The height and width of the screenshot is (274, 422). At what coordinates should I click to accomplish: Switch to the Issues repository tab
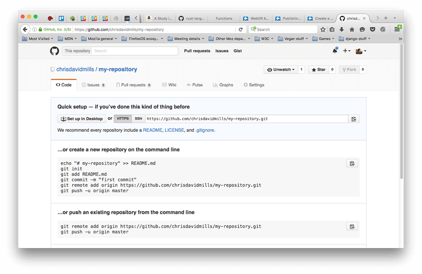pos(93,85)
